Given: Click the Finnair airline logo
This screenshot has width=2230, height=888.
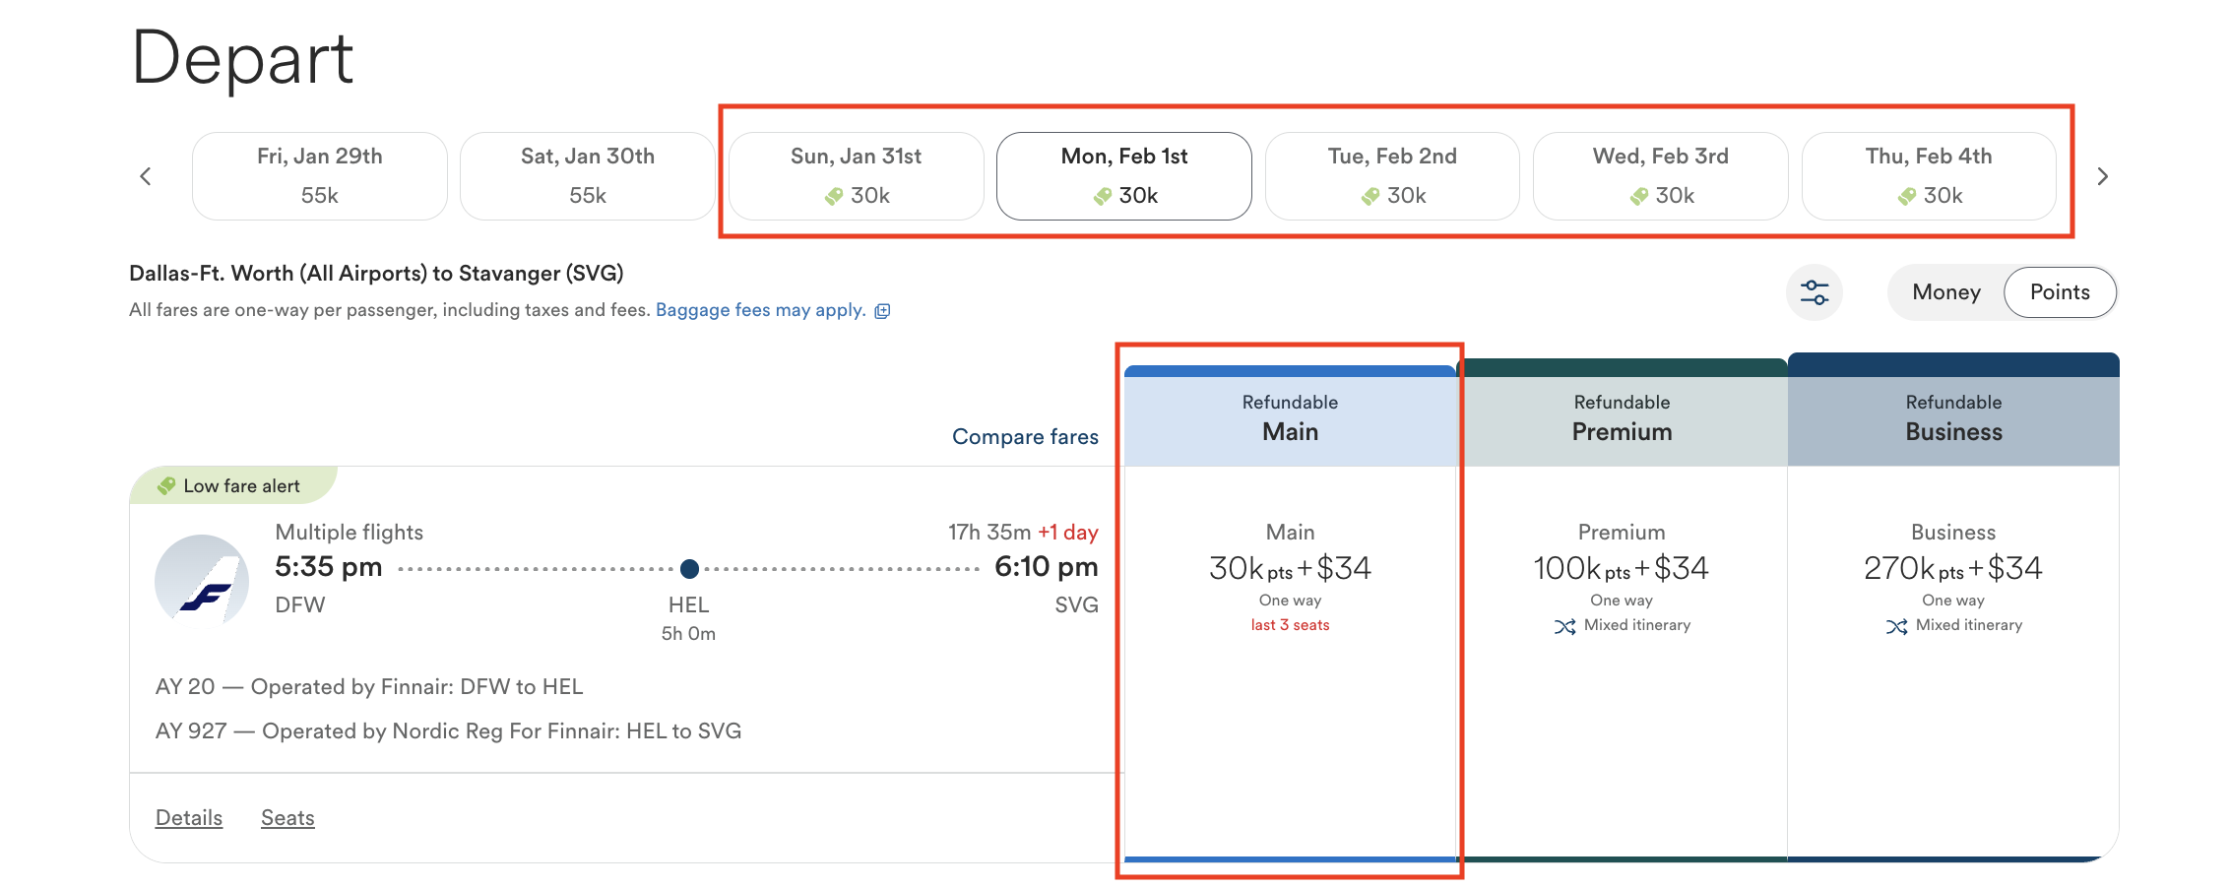Looking at the screenshot, I should coord(202,581).
